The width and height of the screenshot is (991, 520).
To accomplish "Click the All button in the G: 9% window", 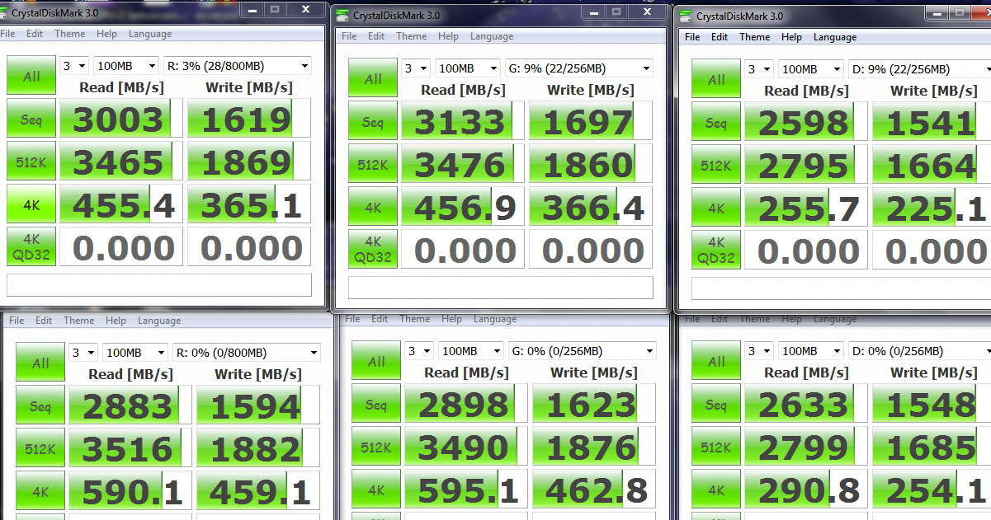I will coord(373,79).
